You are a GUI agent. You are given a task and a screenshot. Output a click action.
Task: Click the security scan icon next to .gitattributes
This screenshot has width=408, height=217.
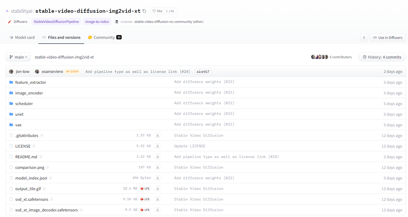[x=42, y=136]
